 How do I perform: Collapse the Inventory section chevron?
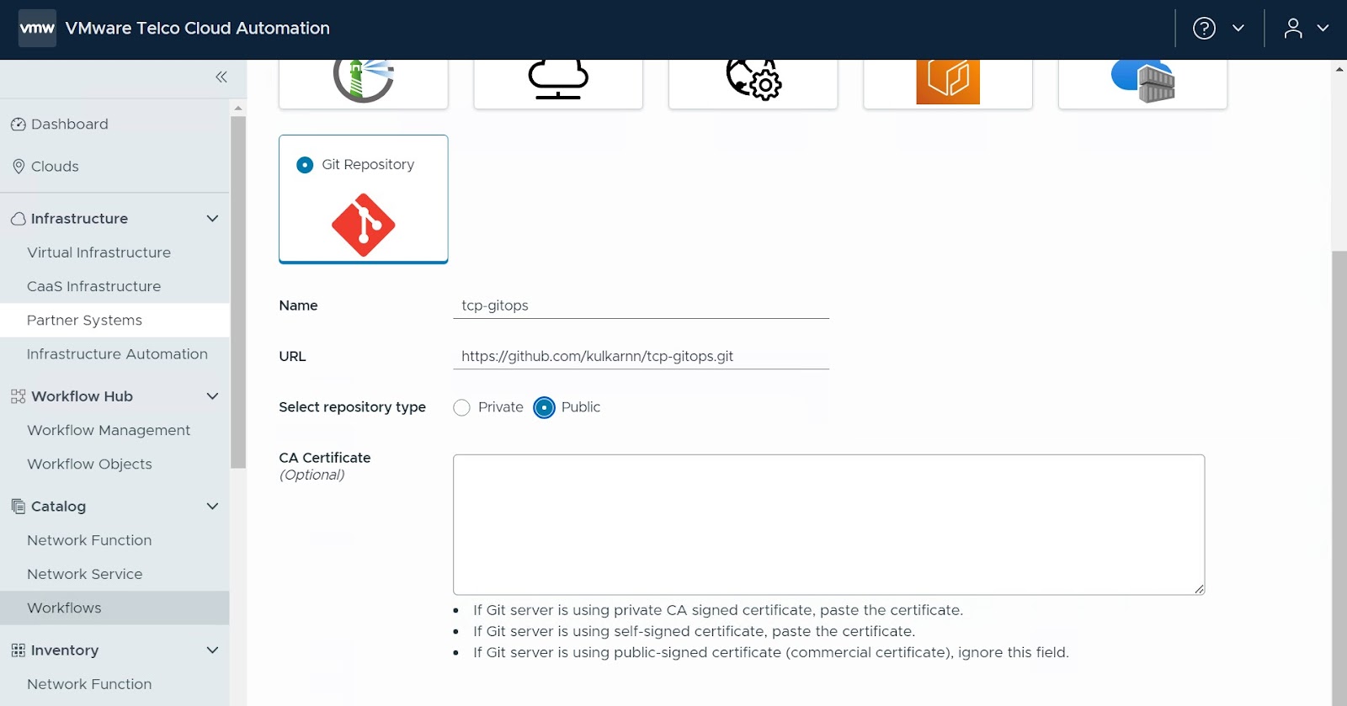tap(212, 650)
